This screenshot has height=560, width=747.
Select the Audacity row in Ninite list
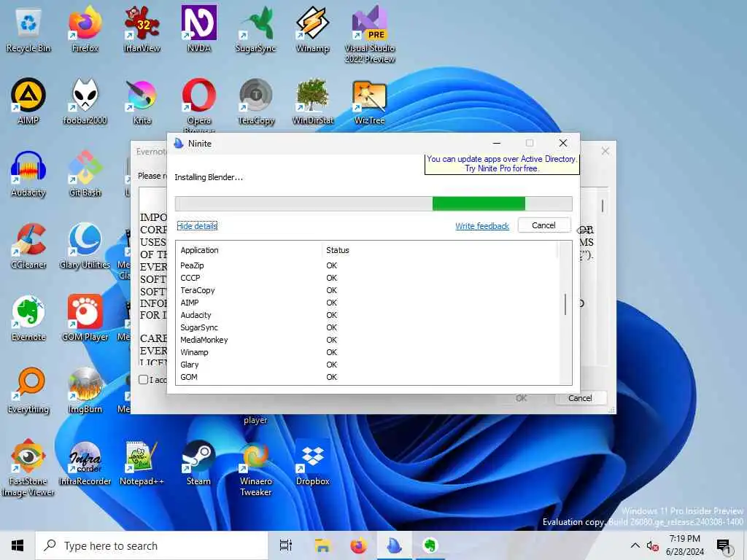(x=367, y=315)
